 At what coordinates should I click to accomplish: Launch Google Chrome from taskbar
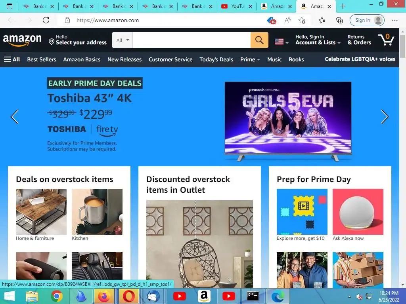click(56, 296)
